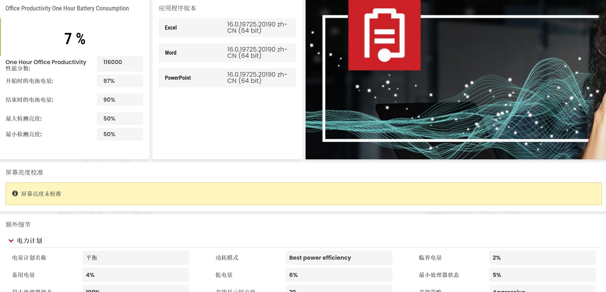Click the ending battery level value 90%

(120, 99)
